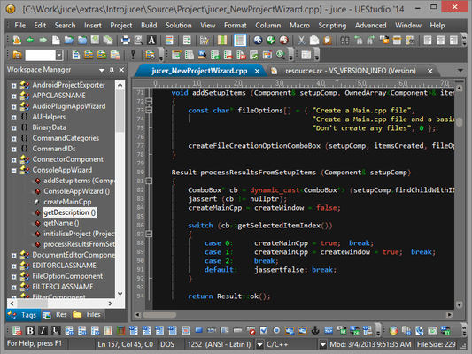Open the C/C++ language dropdown in status bar
This screenshot has height=354, width=472.
[322, 344]
